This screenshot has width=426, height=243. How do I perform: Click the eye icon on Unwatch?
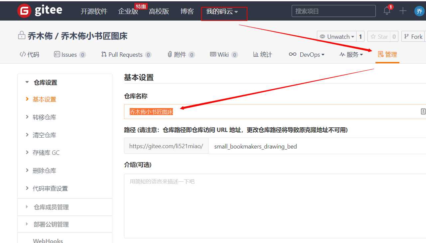pyautogui.click(x=323, y=36)
